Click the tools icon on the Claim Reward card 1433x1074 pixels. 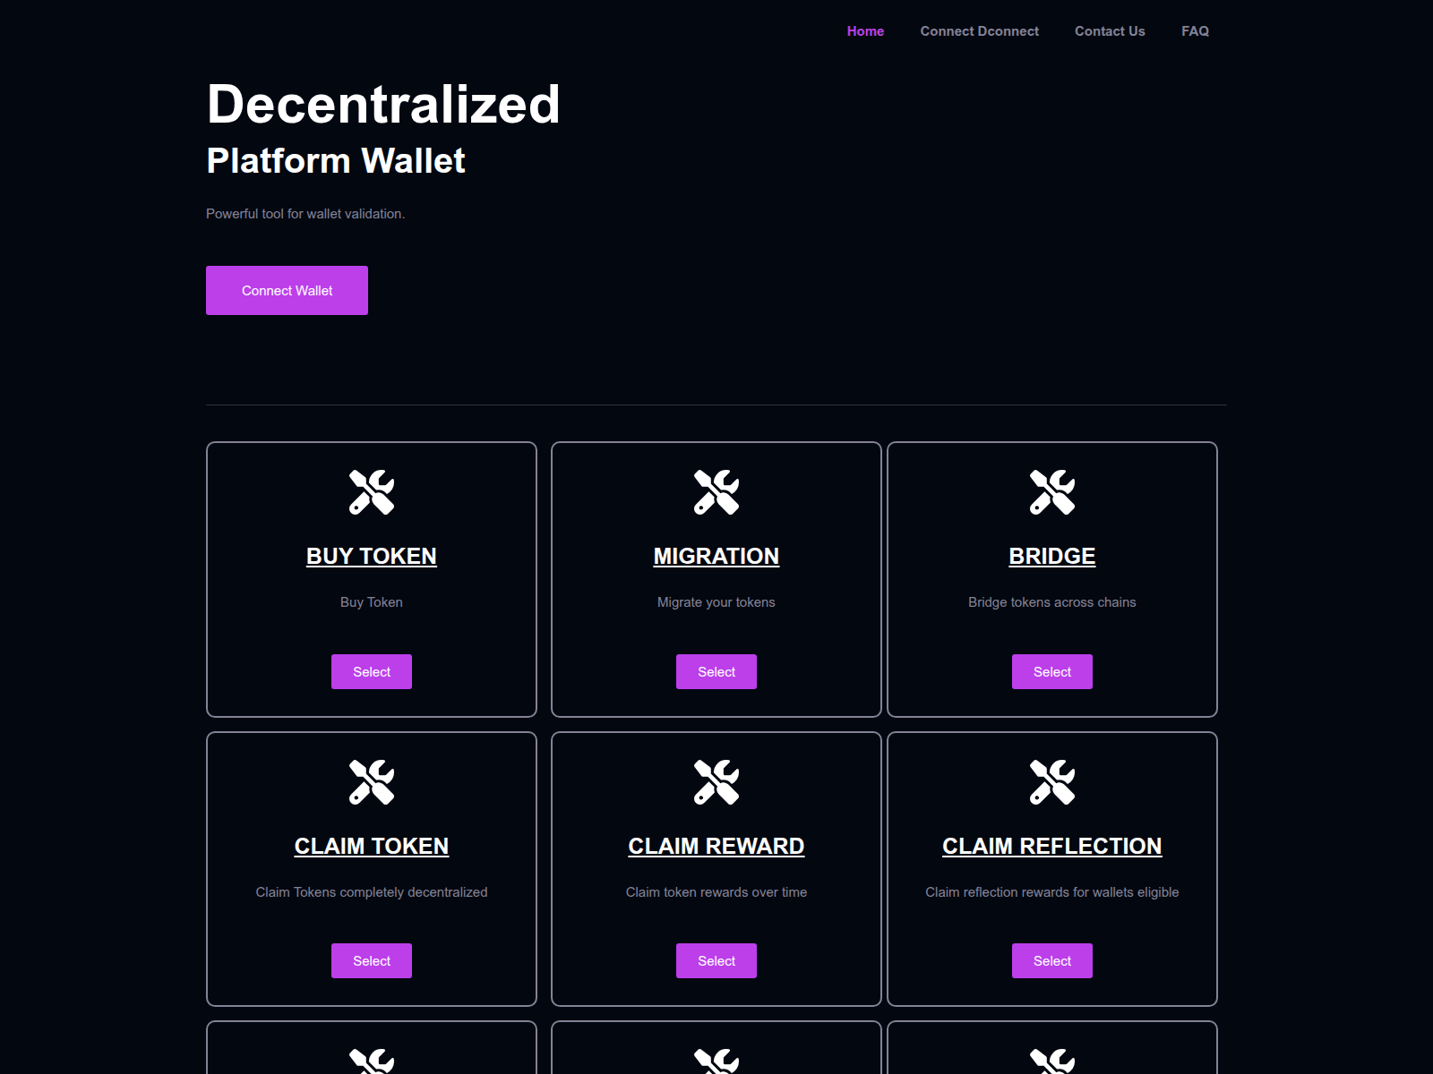(x=716, y=781)
